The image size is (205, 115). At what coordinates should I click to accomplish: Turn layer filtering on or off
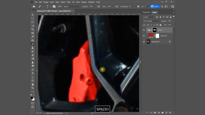[174, 17]
